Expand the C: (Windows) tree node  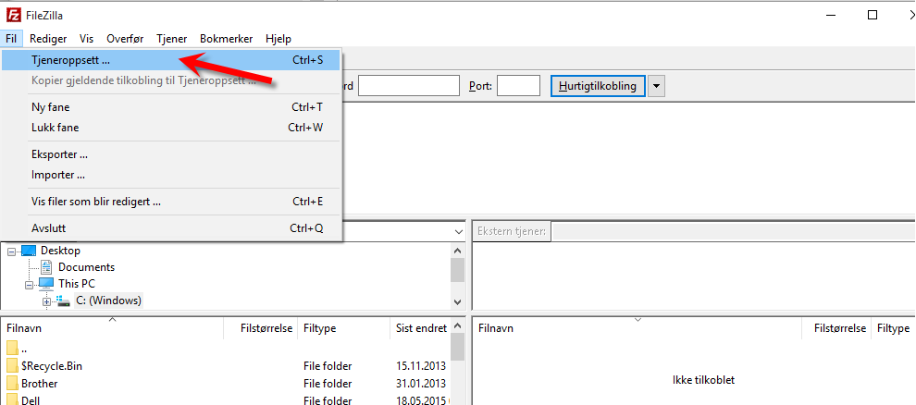[x=47, y=301]
